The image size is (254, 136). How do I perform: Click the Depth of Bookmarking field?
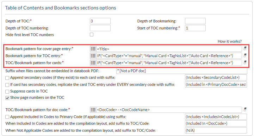196,21
